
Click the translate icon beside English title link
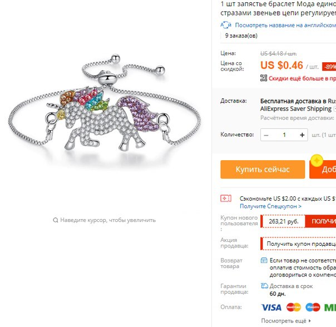point(226,25)
